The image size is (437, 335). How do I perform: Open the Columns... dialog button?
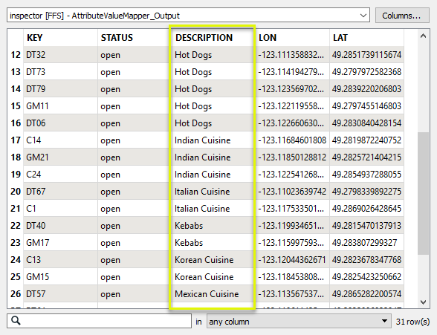click(x=401, y=16)
